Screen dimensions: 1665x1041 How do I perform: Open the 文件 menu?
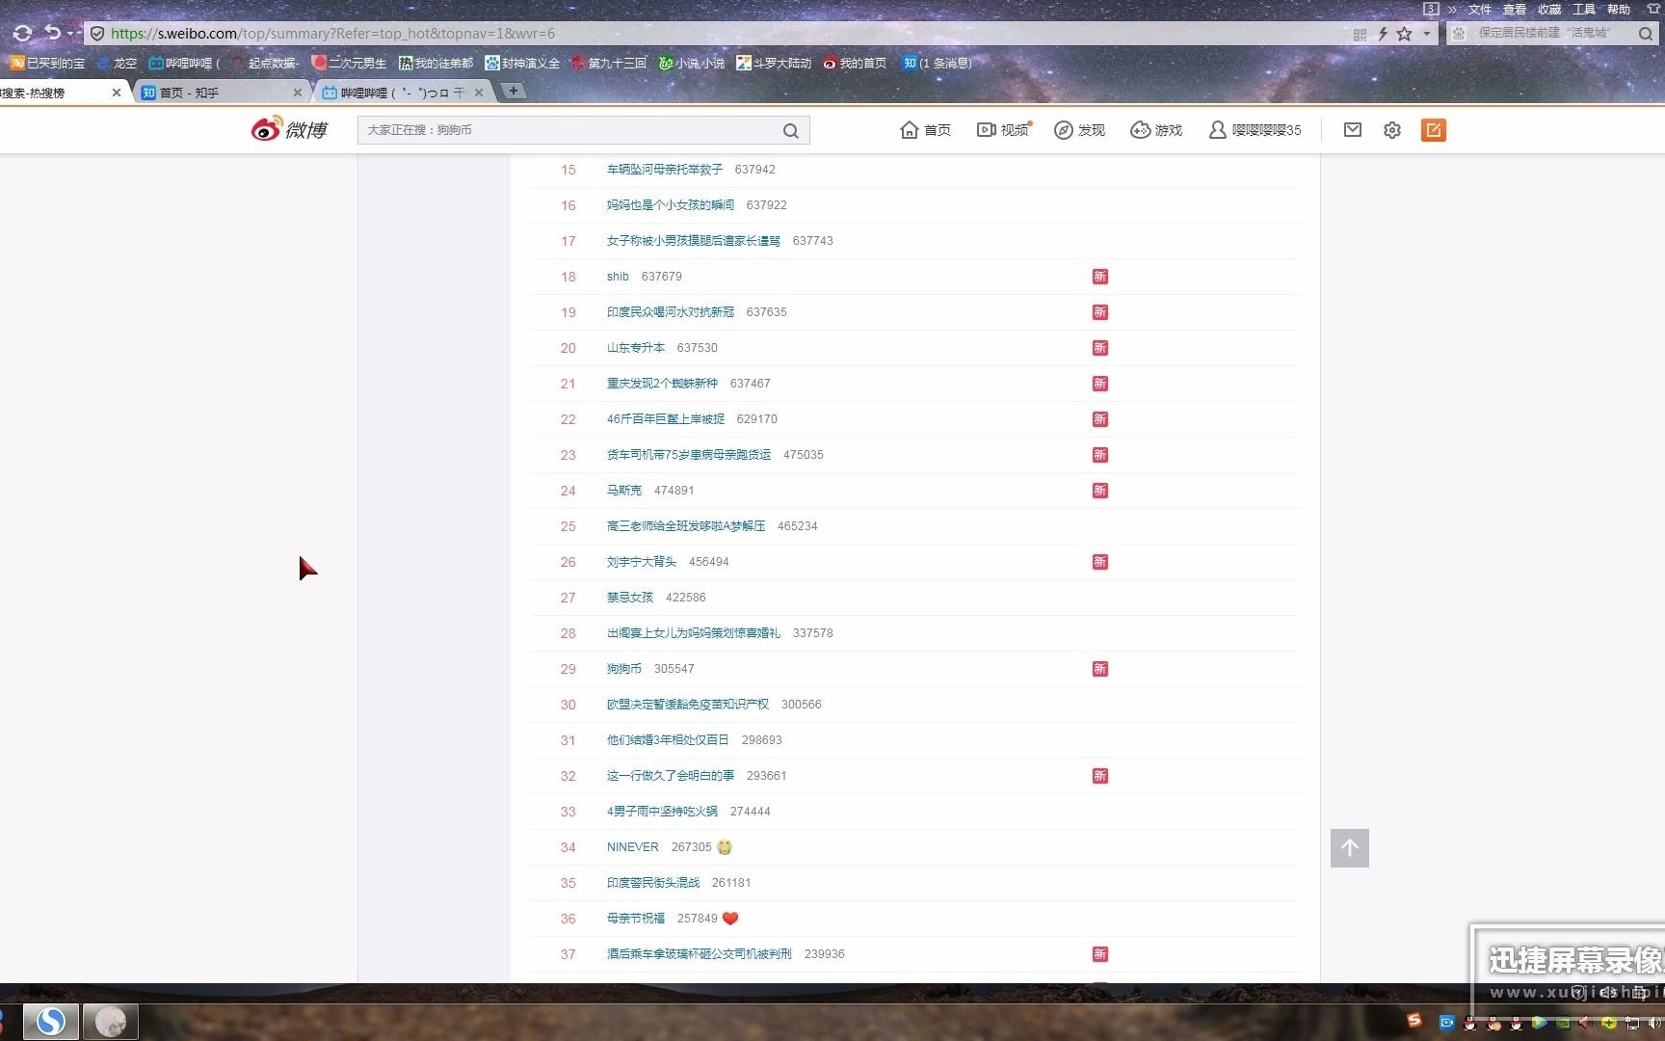point(1480,10)
